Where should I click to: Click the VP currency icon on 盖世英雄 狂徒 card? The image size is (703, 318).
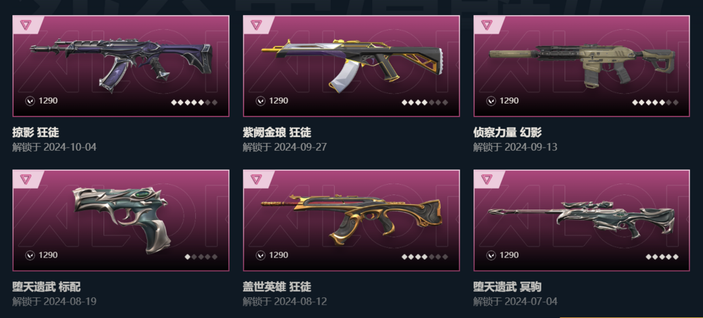(x=260, y=256)
